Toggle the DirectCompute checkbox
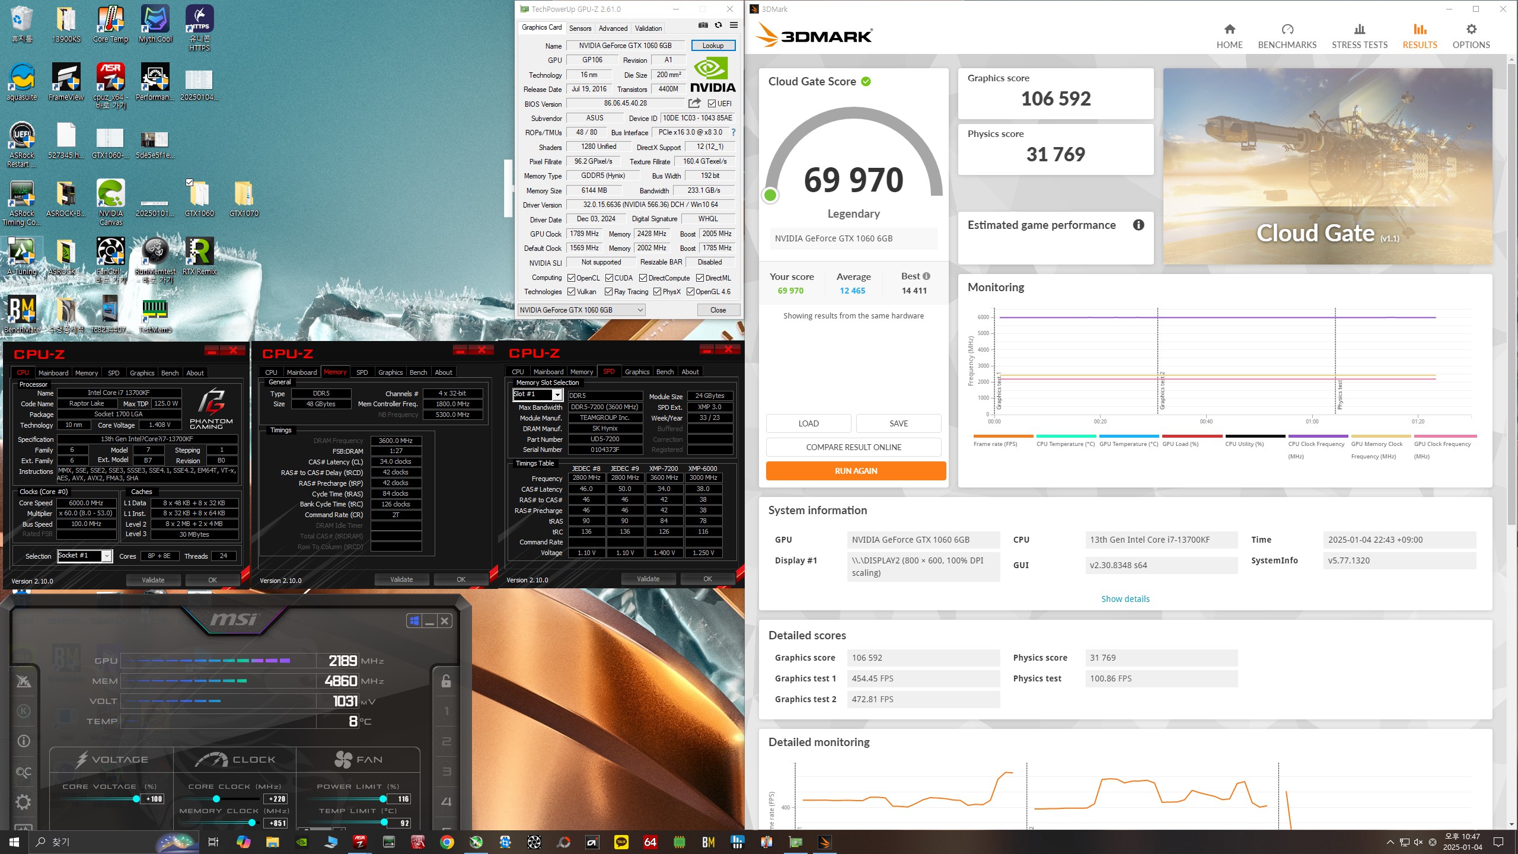1518x854 pixels. (643, 278)
